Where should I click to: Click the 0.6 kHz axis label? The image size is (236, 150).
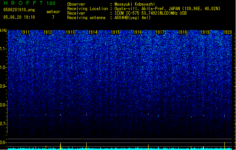(x=3, y=142)
